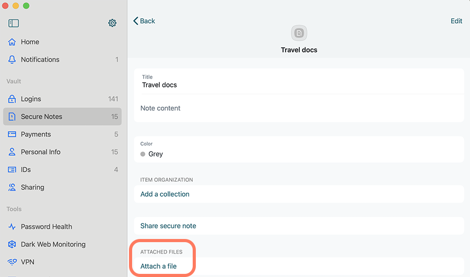Click the Personal Info person icon
This screenshot has height=277, width=470.
tap(12, 152)
